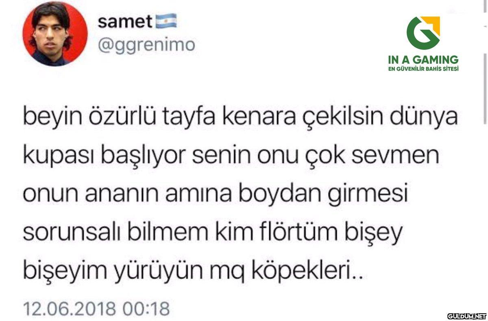
Task: Select the yellow corner of the G logo
Action: [x=433, y=23]
